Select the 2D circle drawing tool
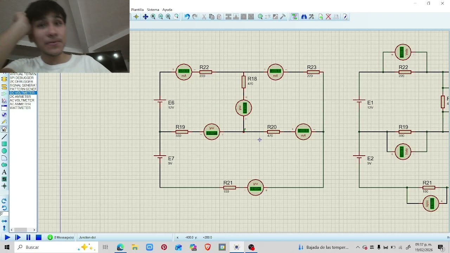 (4, 151)
